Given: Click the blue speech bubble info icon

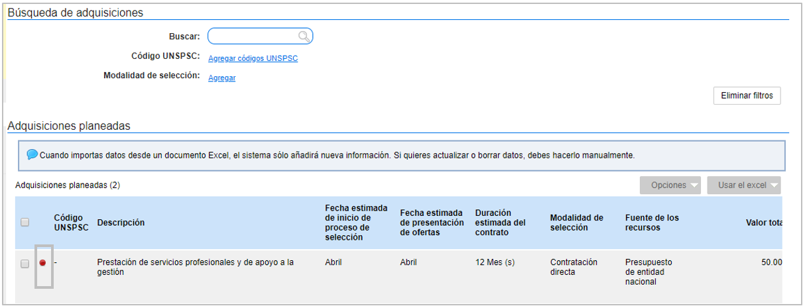Looking at the screenshot, I should 32,155.
